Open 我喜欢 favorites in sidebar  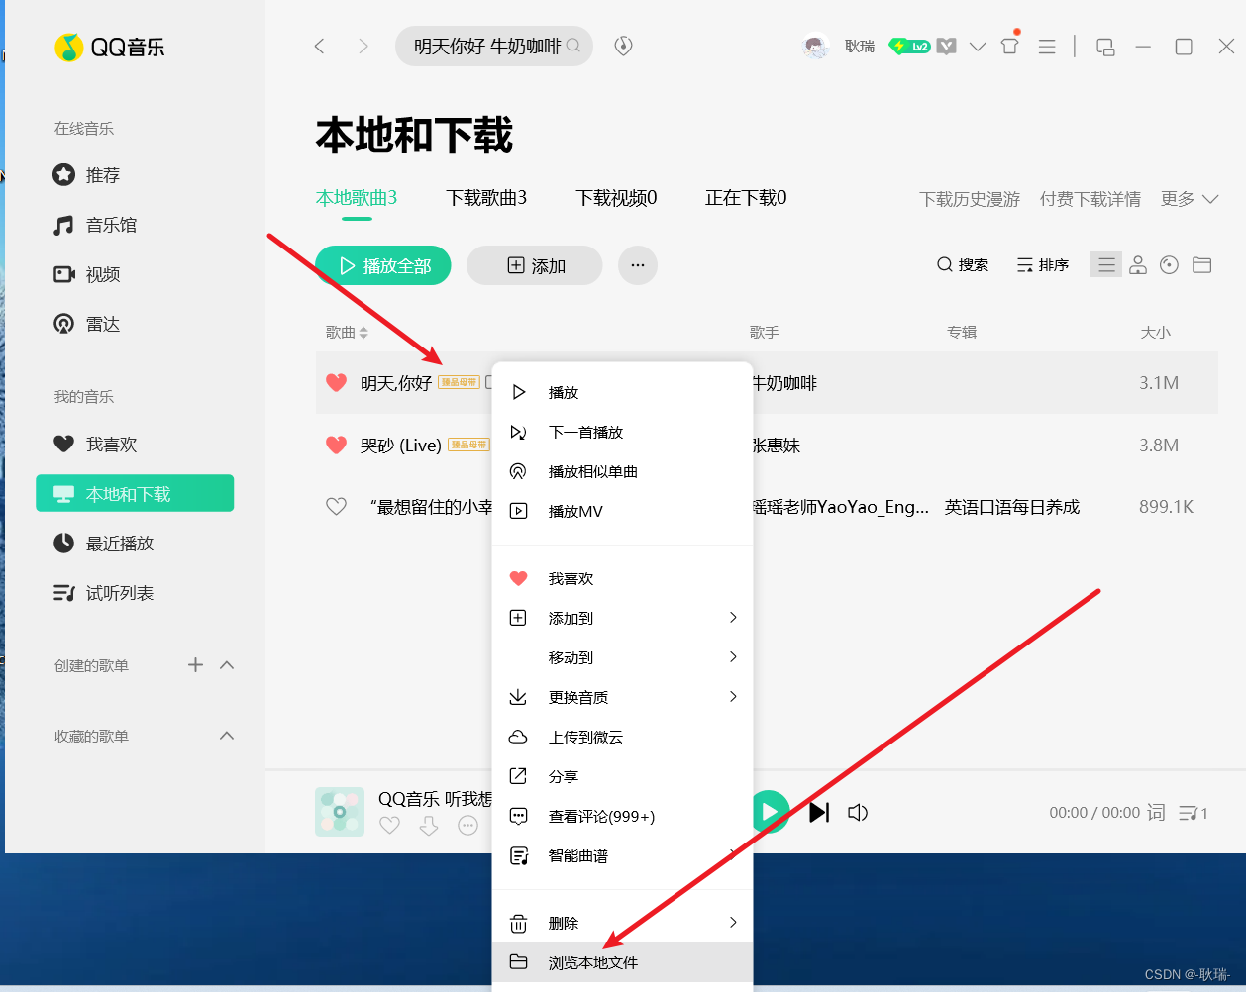96,444
